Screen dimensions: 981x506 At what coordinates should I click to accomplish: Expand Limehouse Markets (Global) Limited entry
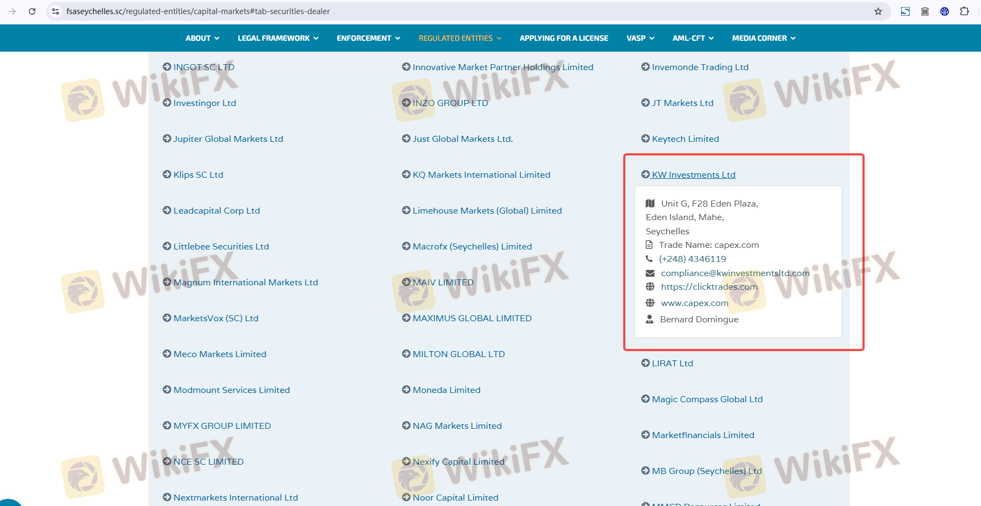pos(487,210)
